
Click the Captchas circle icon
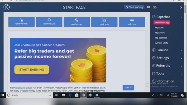coord(154,17)
